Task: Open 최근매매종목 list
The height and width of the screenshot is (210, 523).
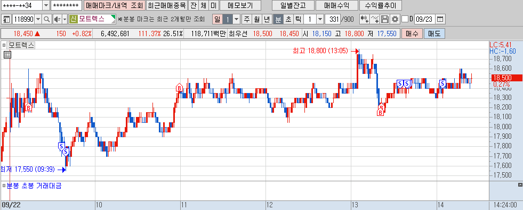Action: click(167, 5)
